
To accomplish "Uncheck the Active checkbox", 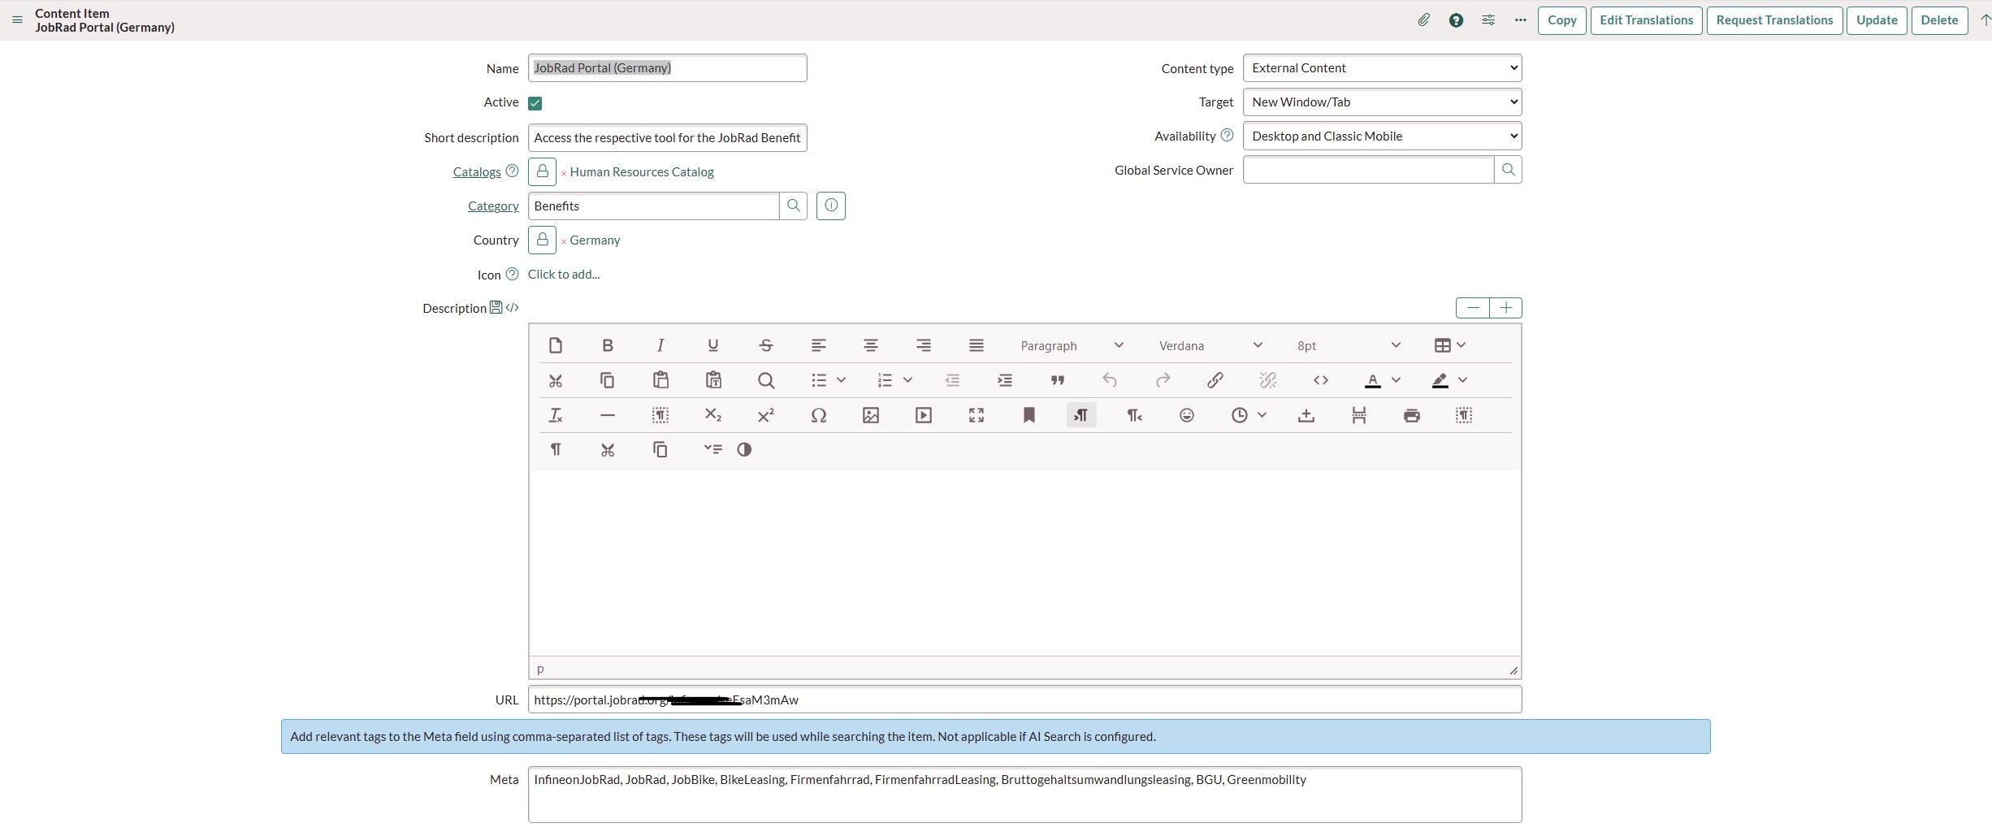I will [x=535, y=103].
